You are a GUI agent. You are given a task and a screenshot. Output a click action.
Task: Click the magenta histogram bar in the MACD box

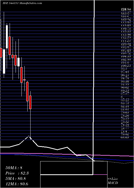[x=100, y=175]
